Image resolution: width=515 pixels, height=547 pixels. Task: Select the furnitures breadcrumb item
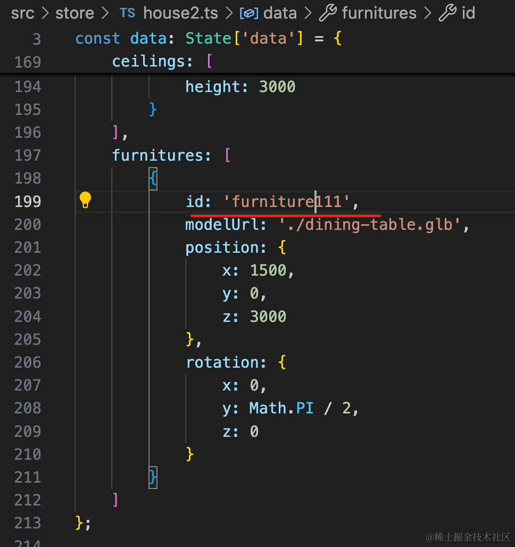click(379, 13)
